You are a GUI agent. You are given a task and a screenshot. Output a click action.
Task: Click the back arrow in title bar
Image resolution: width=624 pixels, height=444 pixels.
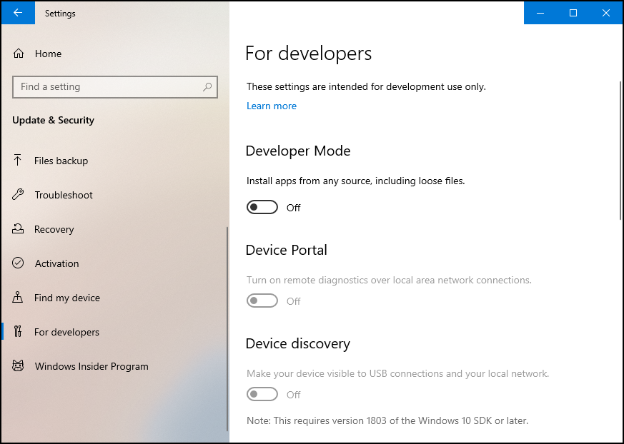(17, 12)
